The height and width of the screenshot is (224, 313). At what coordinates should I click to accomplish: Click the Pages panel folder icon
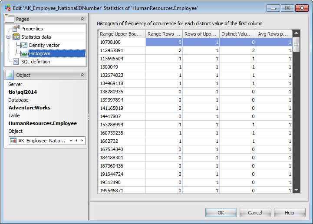tap(10, 19)
